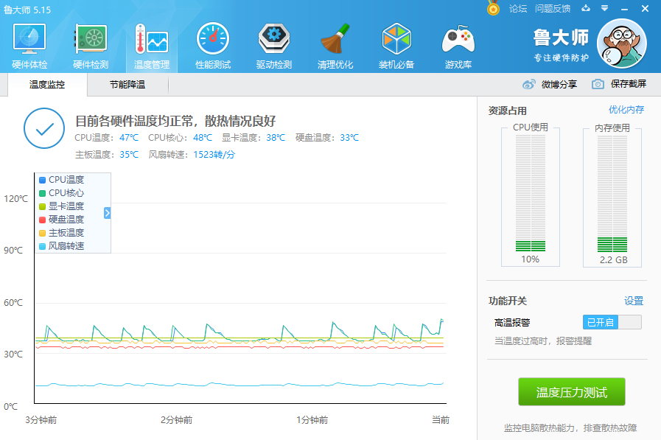Open 硬件体检 hardware checkup module

click(29, 46)
